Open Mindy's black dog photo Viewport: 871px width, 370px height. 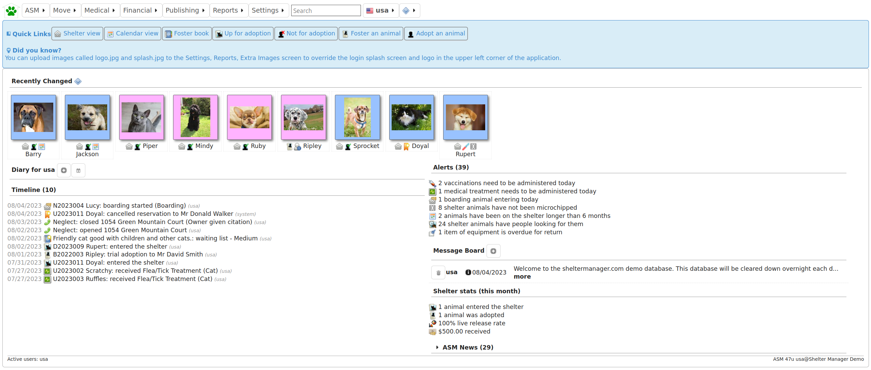[x=195, y=117]
